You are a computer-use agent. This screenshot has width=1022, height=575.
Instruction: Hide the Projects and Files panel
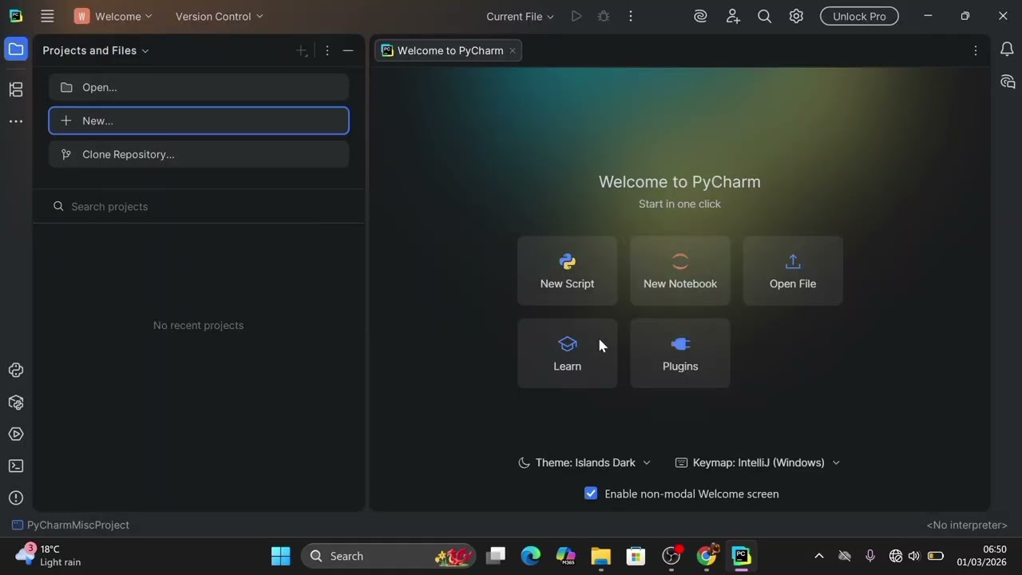click(348, 50)
